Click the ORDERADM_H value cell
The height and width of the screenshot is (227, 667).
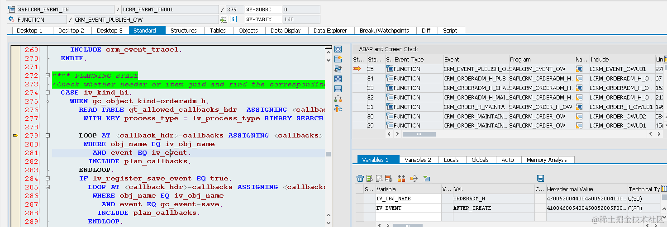point(493,199)
